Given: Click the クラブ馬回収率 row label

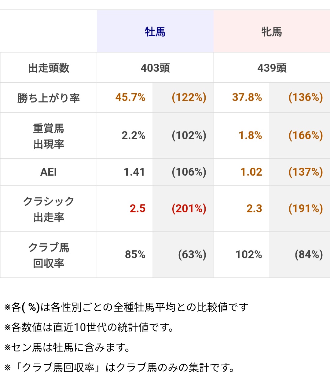Looking at the screenshot, I should [49, 255].
